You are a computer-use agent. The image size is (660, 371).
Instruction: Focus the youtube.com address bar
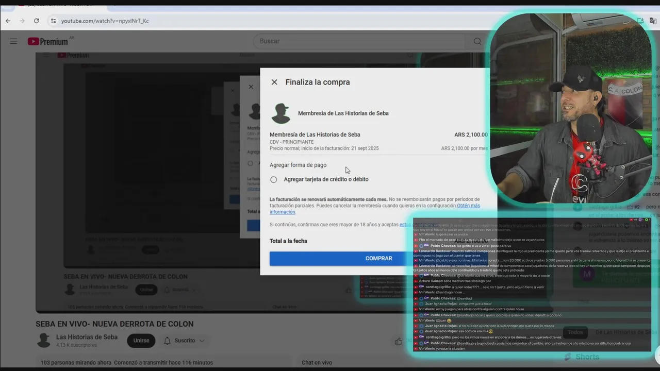(105, 21)
